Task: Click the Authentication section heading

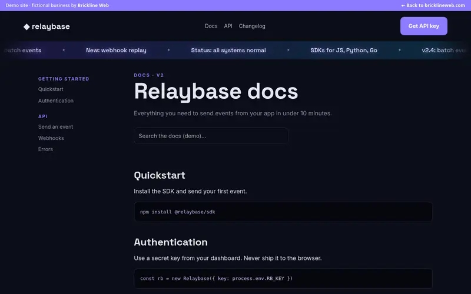Action: [x=171, y=242]
